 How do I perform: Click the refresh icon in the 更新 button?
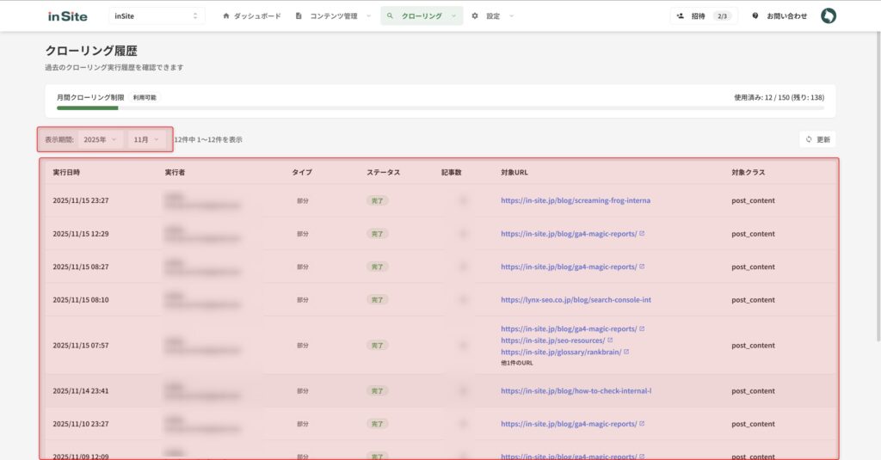[809, 139]
